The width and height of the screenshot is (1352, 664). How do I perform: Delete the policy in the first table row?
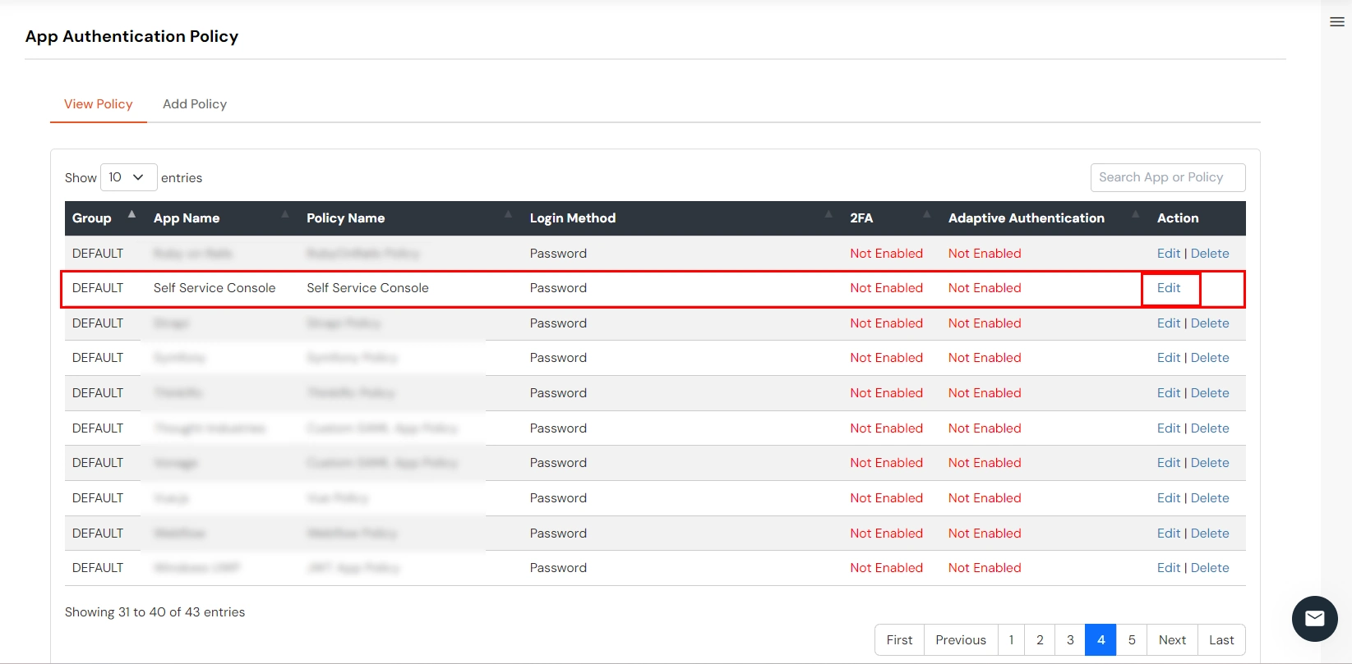tap(1210, 254)
